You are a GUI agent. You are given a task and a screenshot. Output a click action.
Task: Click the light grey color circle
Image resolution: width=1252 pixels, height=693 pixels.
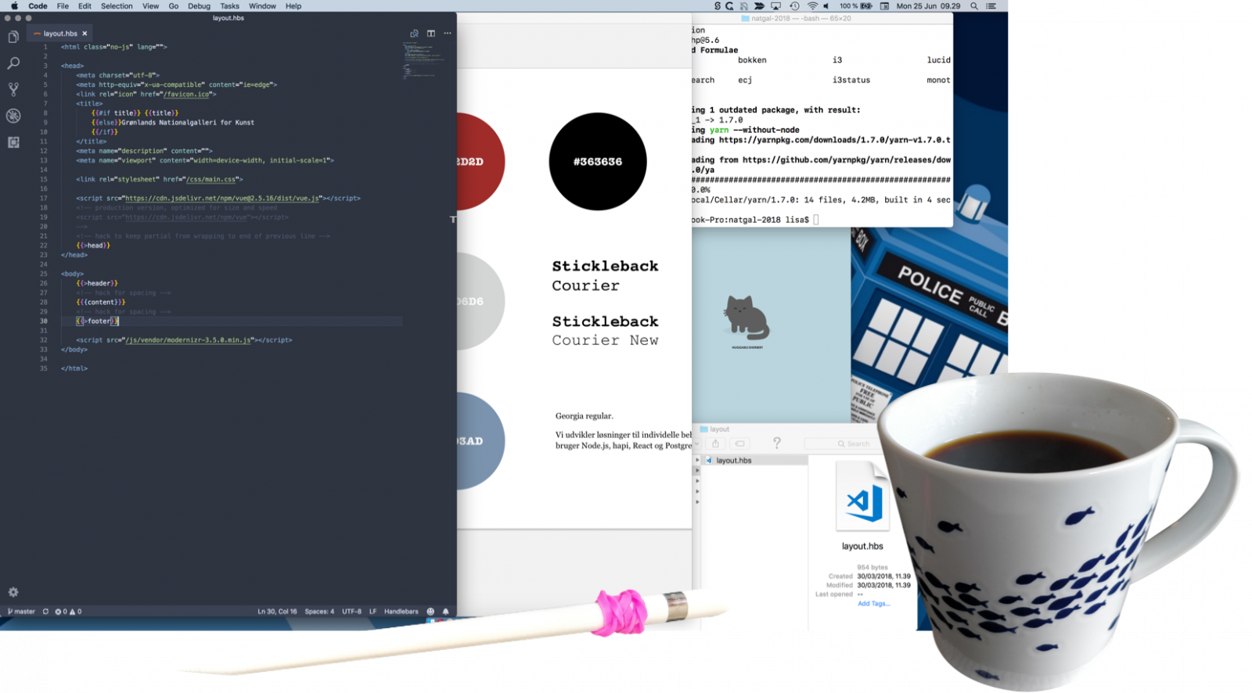(480, 301)
